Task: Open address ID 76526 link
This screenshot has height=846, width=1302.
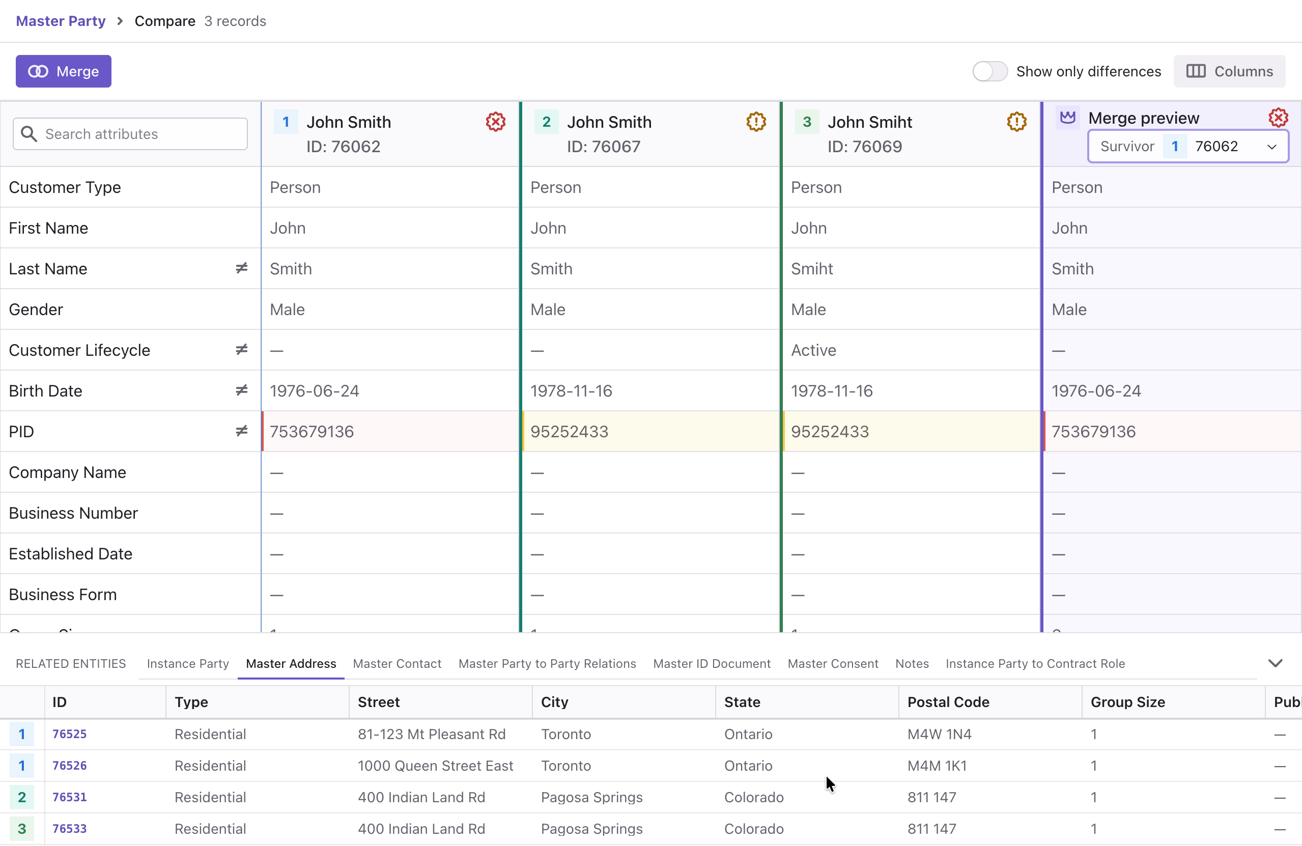Action: coord(69,766)
